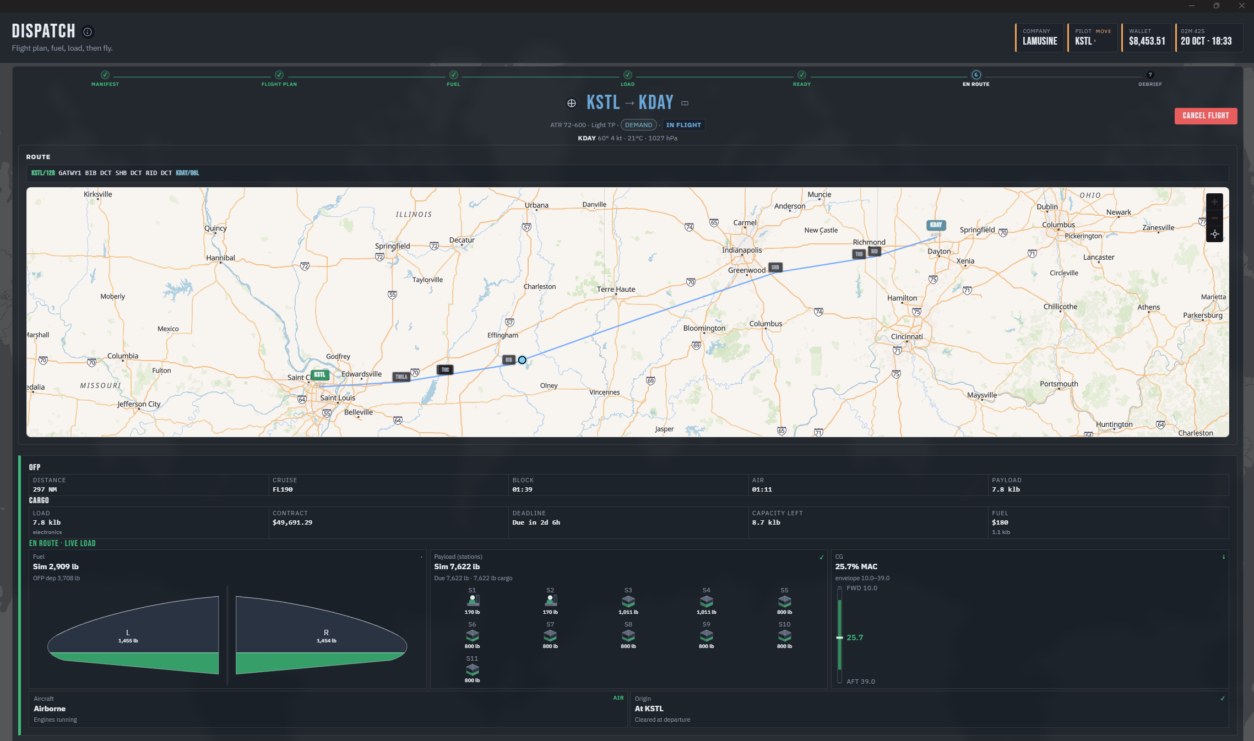
Task: Go to the Flight Plan step
Action: coord(279,78)
